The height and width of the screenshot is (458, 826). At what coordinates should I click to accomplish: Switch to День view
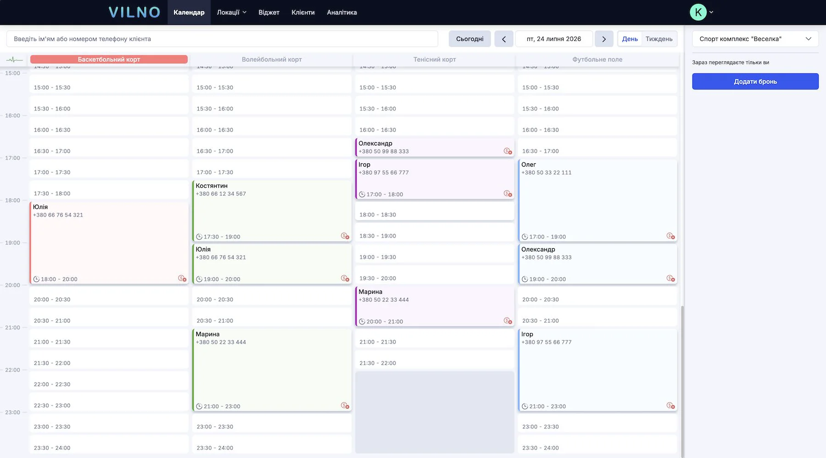pyautogui.click(x=630, y=39)
